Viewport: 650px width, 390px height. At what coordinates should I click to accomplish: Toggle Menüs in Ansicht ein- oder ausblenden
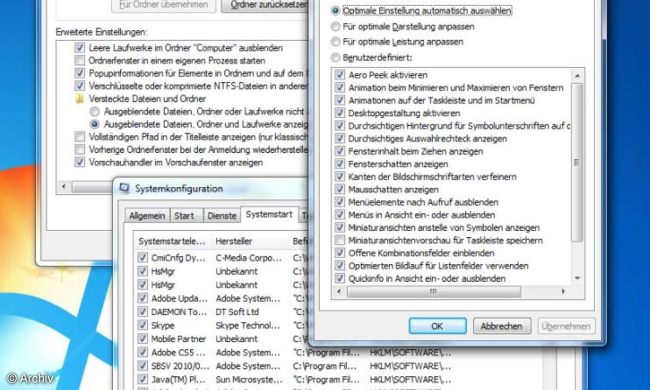[x=340, y=214]
